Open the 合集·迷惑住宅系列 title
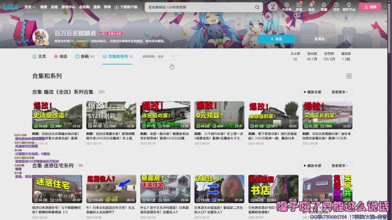 point(53,165)
